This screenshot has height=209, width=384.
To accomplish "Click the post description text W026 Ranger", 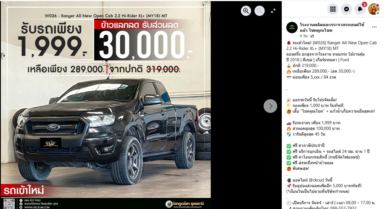I will [x=332, y=46].
